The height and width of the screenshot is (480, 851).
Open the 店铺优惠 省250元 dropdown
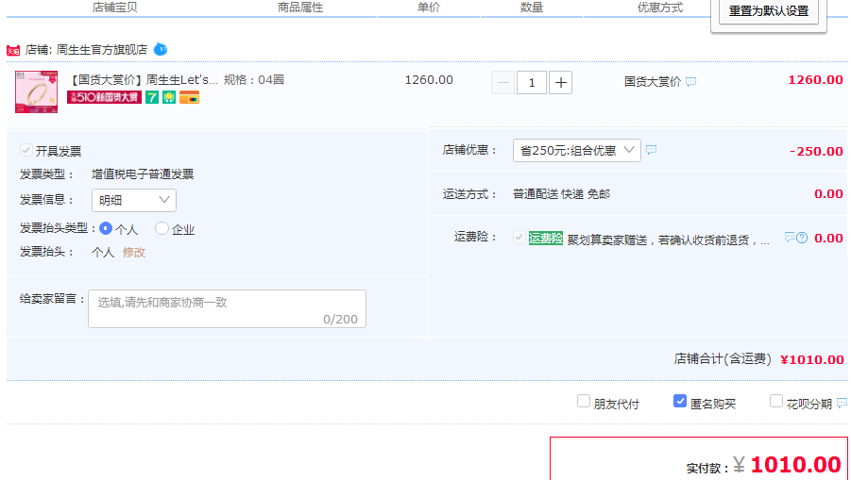[x=577, y=150]
